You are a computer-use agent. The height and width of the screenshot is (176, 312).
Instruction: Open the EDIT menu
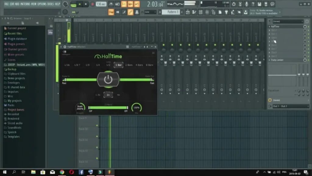(x=12, y=4)
